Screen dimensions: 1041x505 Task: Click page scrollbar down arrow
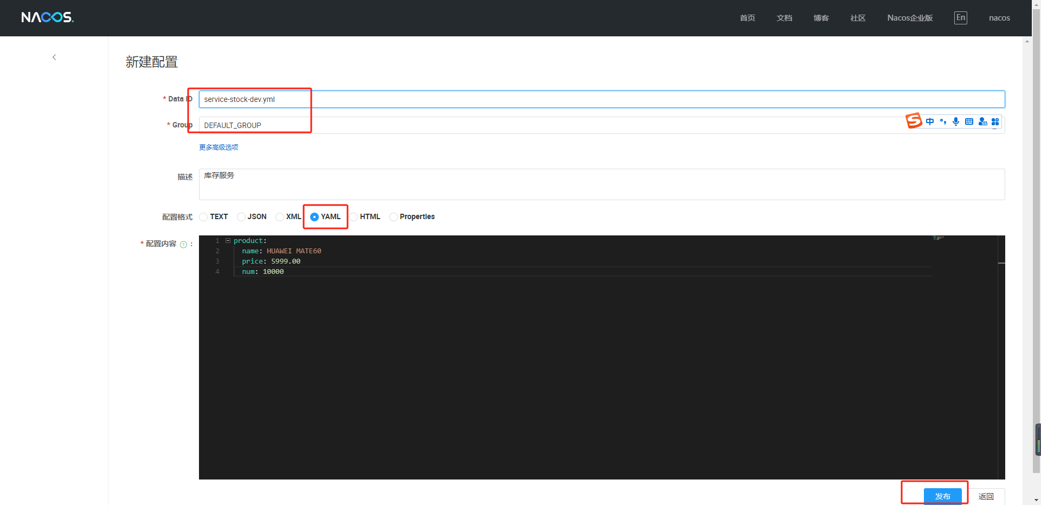(x=1036, y=500)
